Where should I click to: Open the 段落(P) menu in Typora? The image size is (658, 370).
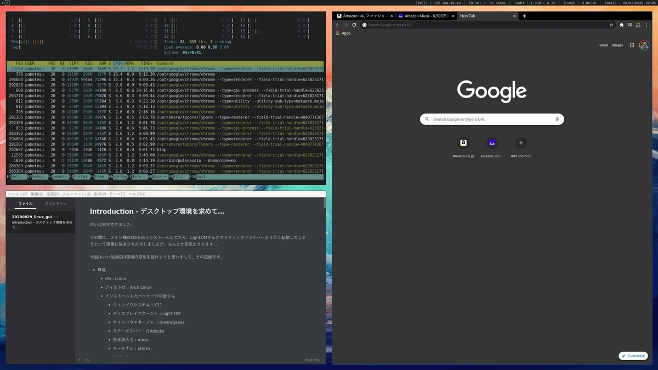[53, 194]
